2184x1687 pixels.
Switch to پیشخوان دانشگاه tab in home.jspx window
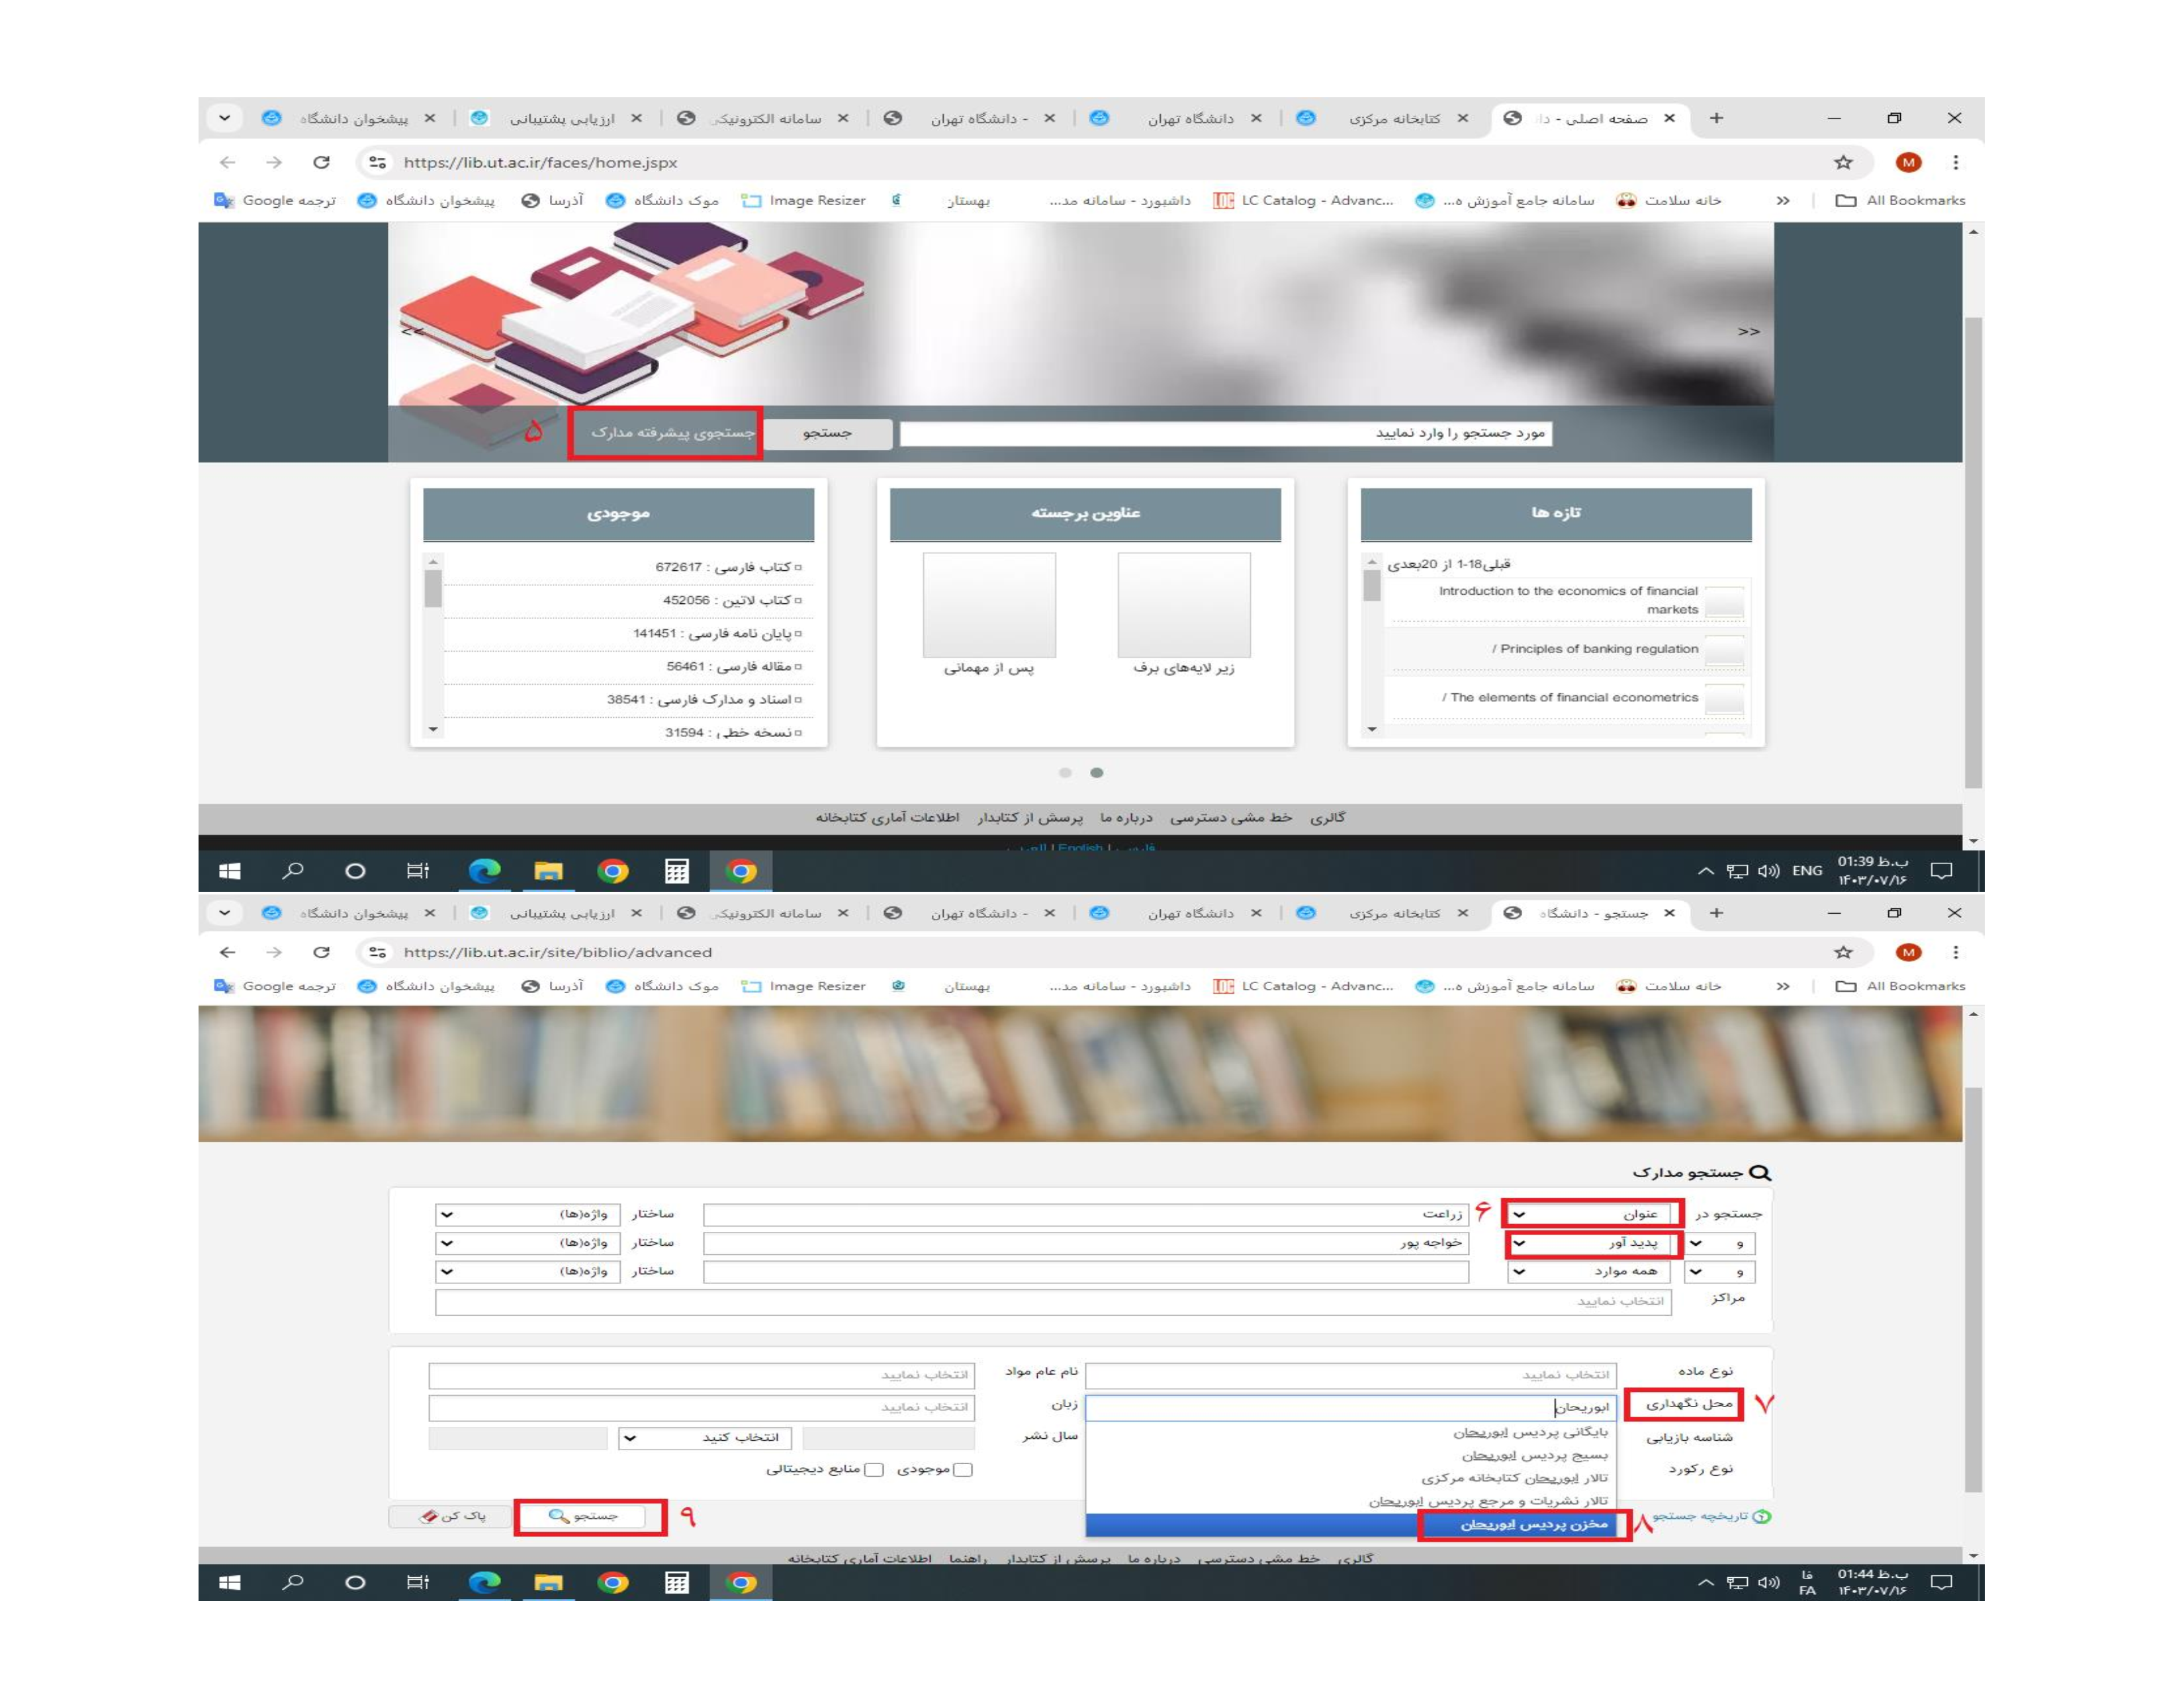coord(349,118)
